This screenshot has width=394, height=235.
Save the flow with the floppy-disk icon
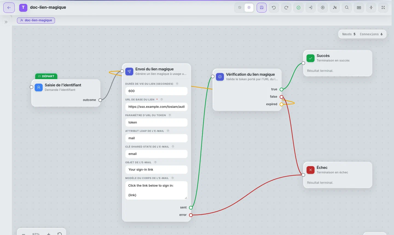(x=262, y=8)
